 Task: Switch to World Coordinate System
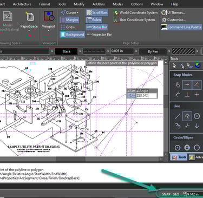[136, 12]
